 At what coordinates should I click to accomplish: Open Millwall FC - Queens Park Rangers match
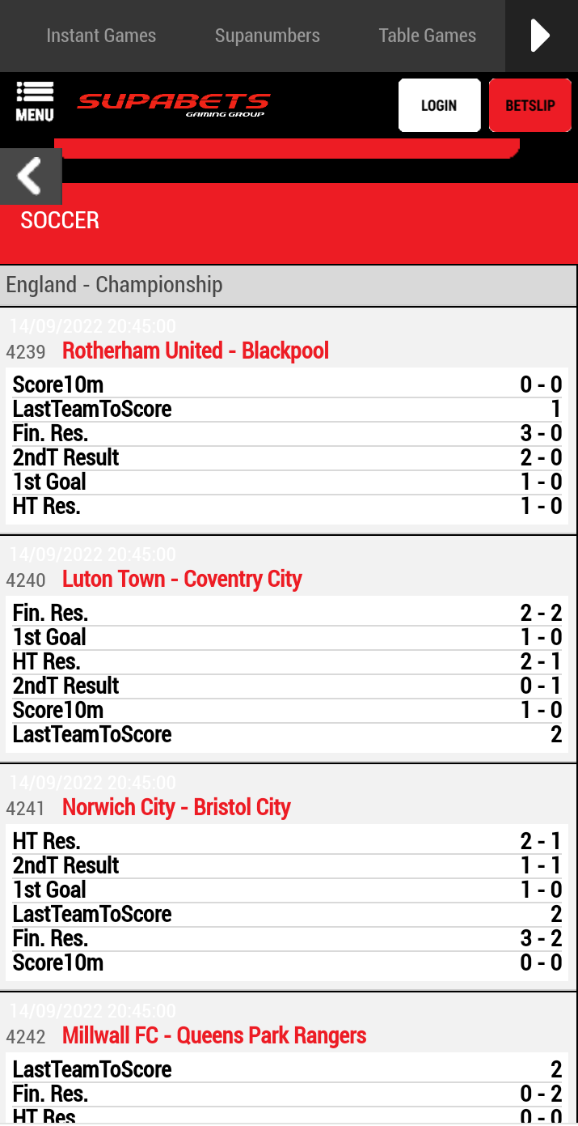tap(214, 1036)
